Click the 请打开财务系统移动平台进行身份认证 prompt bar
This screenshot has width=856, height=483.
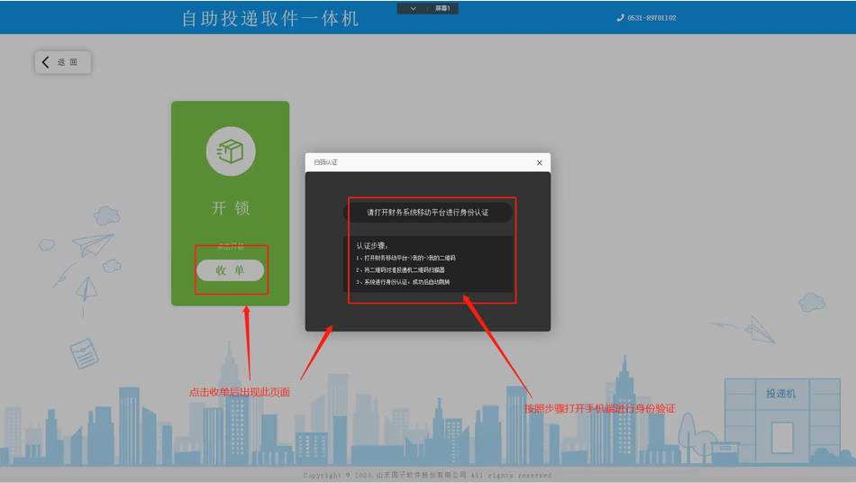(428, 213)
